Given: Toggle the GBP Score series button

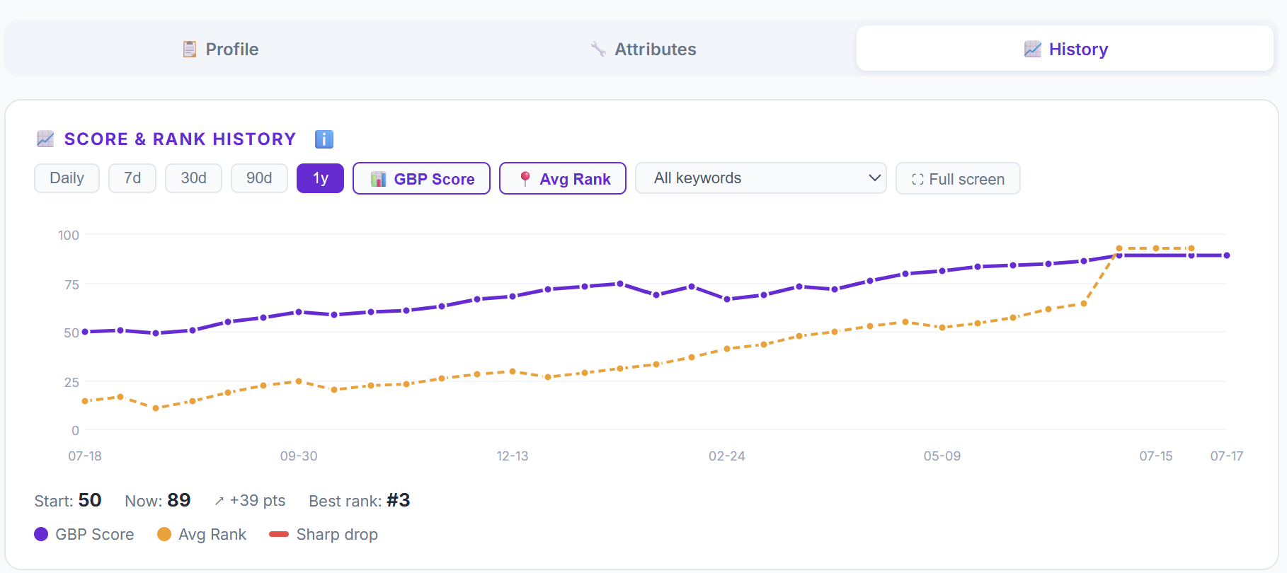Looking at the screenshot, I should pyautogui.click(x=421, y=178).
